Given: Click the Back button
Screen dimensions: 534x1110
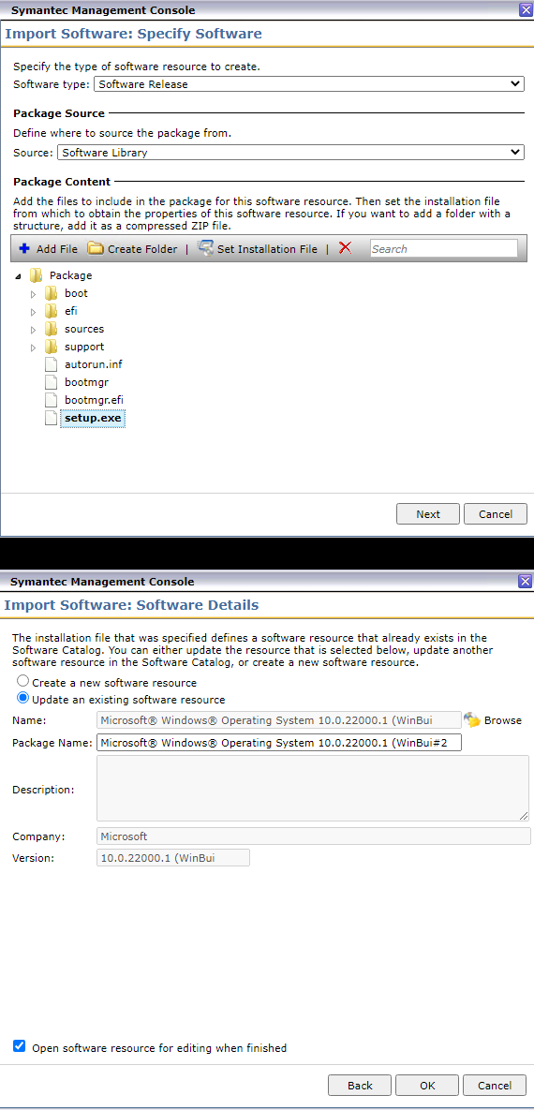Looking at the screenshot, I should 360,1086.
